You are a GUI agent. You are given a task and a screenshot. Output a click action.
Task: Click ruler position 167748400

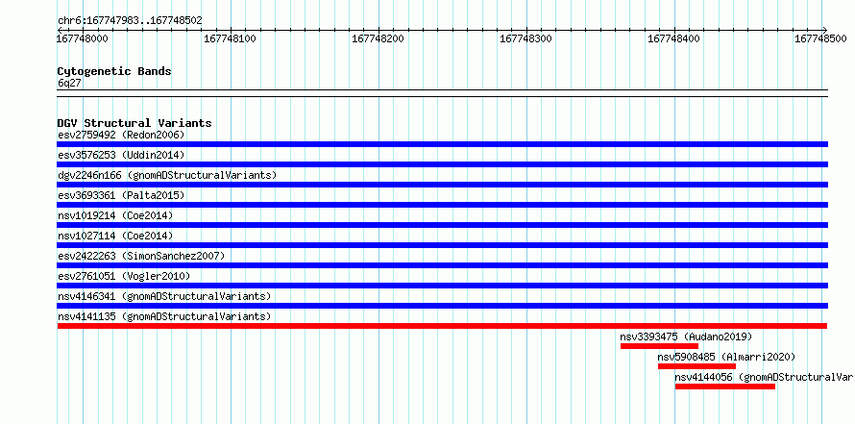click(674, 38)
